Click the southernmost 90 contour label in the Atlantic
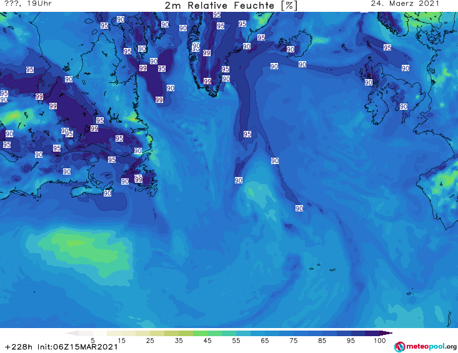Viewport: 458px width, 353px height. pos(299,208)
